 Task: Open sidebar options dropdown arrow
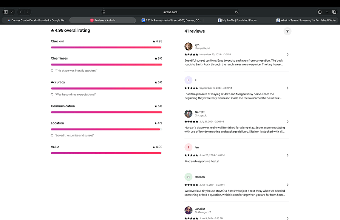click(11, 12)
